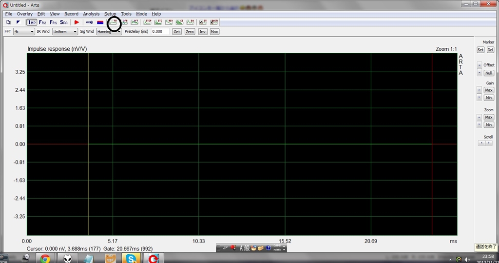499x263 pixels.
Task: Open the CS cumulative spectrum icon
Action: [179, 22]
